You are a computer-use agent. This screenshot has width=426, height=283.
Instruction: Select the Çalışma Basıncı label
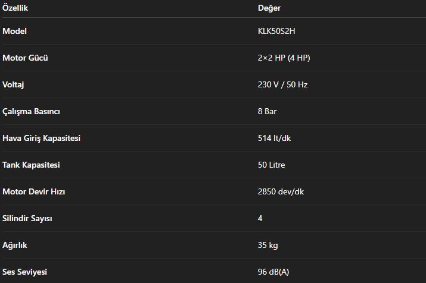point(31,111)
